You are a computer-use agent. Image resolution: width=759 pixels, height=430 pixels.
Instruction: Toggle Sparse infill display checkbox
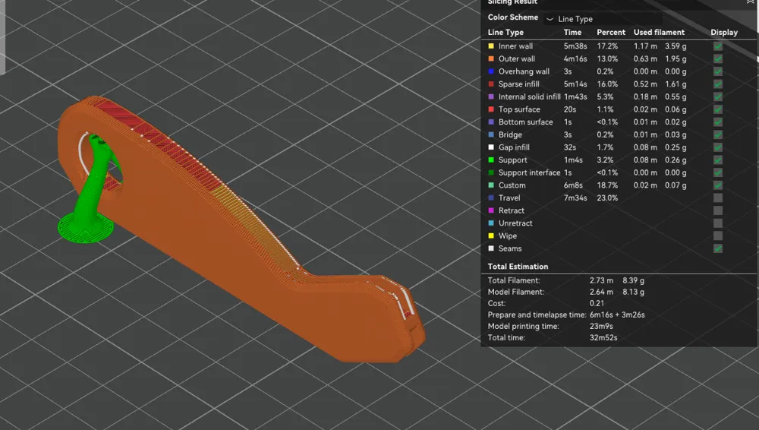click(x=718, y=84)
